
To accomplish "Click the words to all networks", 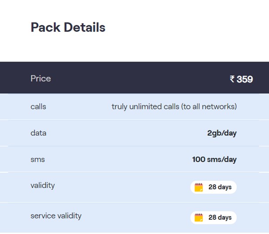I will tap(209, 107).
